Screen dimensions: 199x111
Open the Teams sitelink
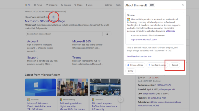point(77,57)
